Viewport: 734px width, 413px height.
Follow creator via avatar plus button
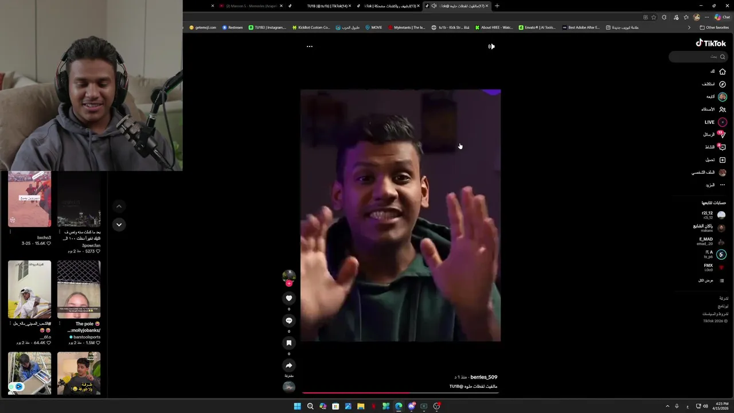(289, 283)
